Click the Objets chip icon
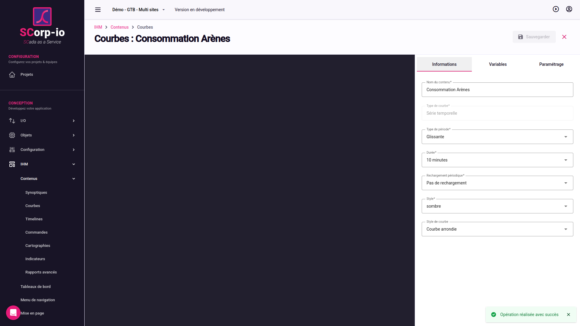580x326 pixels. 12,135
